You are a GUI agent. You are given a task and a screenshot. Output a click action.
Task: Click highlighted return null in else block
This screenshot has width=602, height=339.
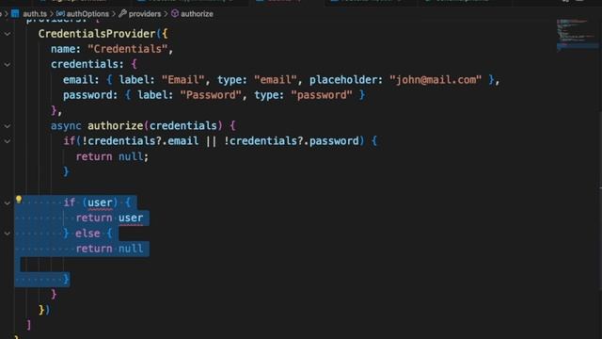tap(109, 249)
